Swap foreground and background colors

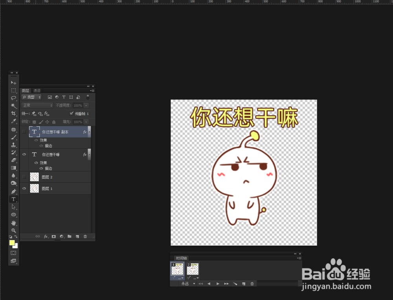click(16, 236)
